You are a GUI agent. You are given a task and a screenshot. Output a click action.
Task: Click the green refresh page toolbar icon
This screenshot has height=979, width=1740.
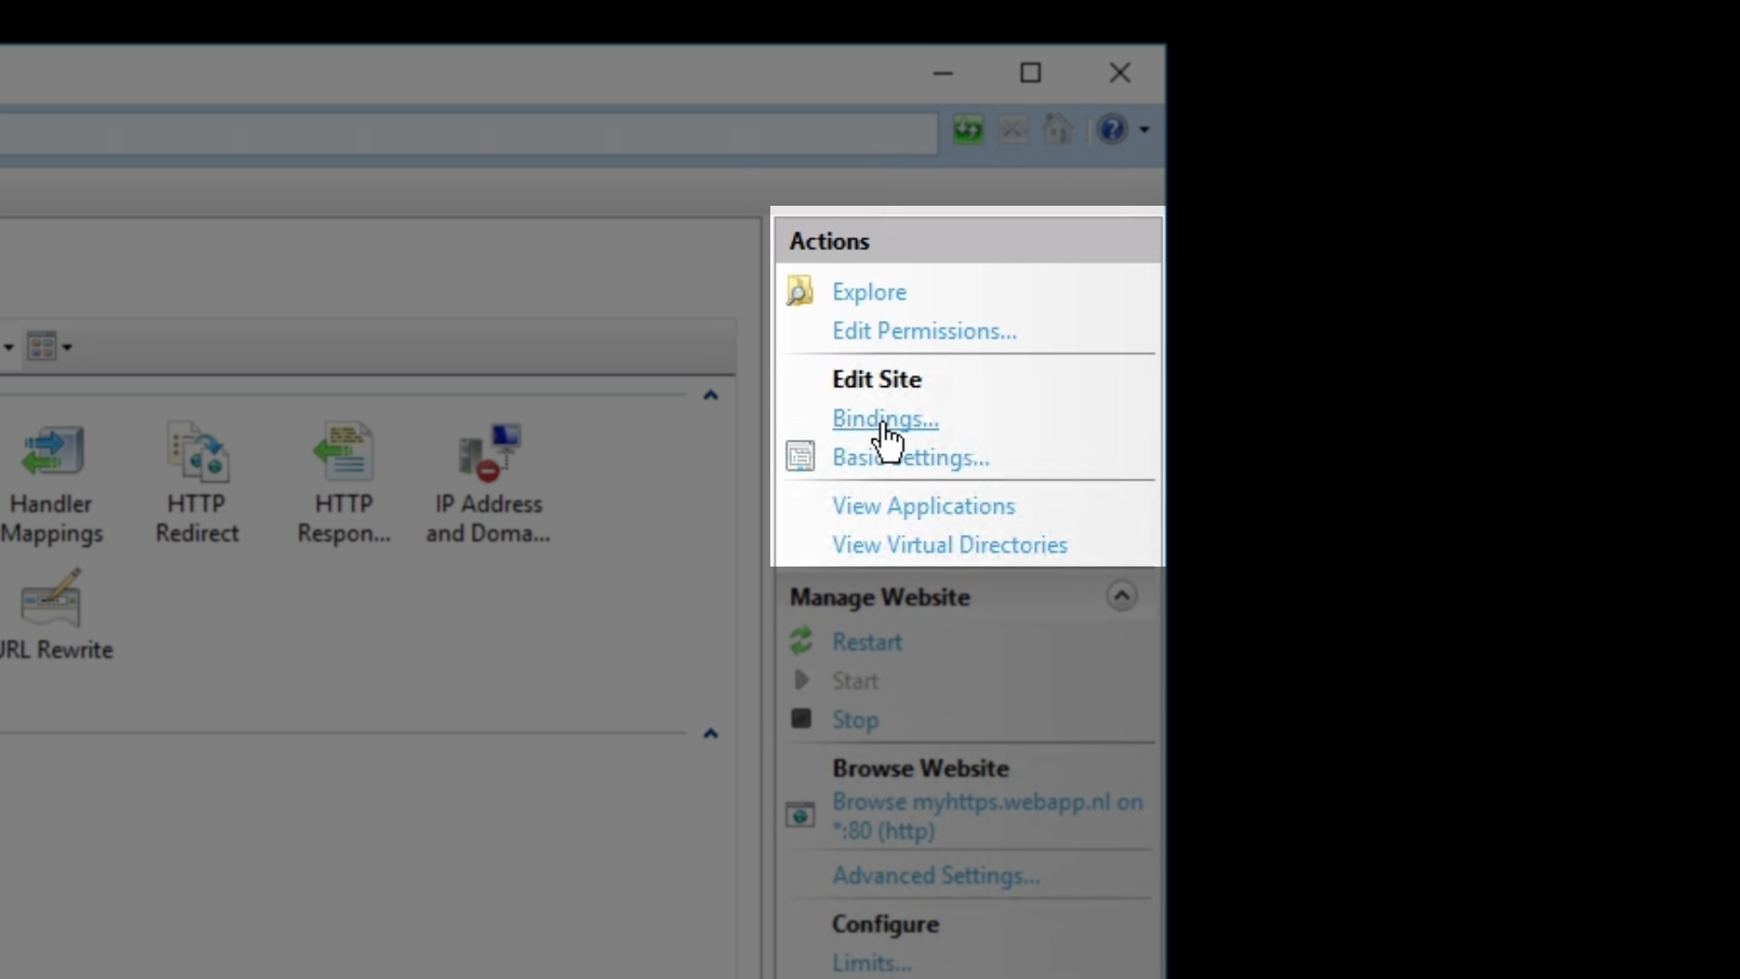pos(968,130)
